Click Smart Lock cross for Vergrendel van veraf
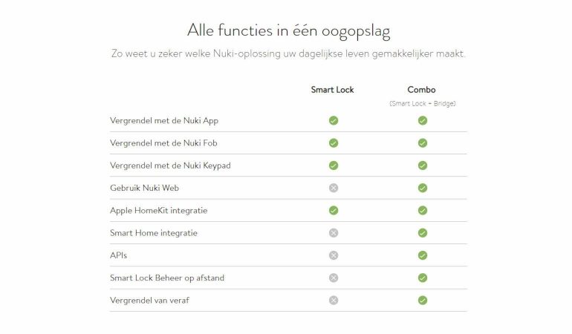This screenshot has height=334, width=572. click(x=334, y=301)
